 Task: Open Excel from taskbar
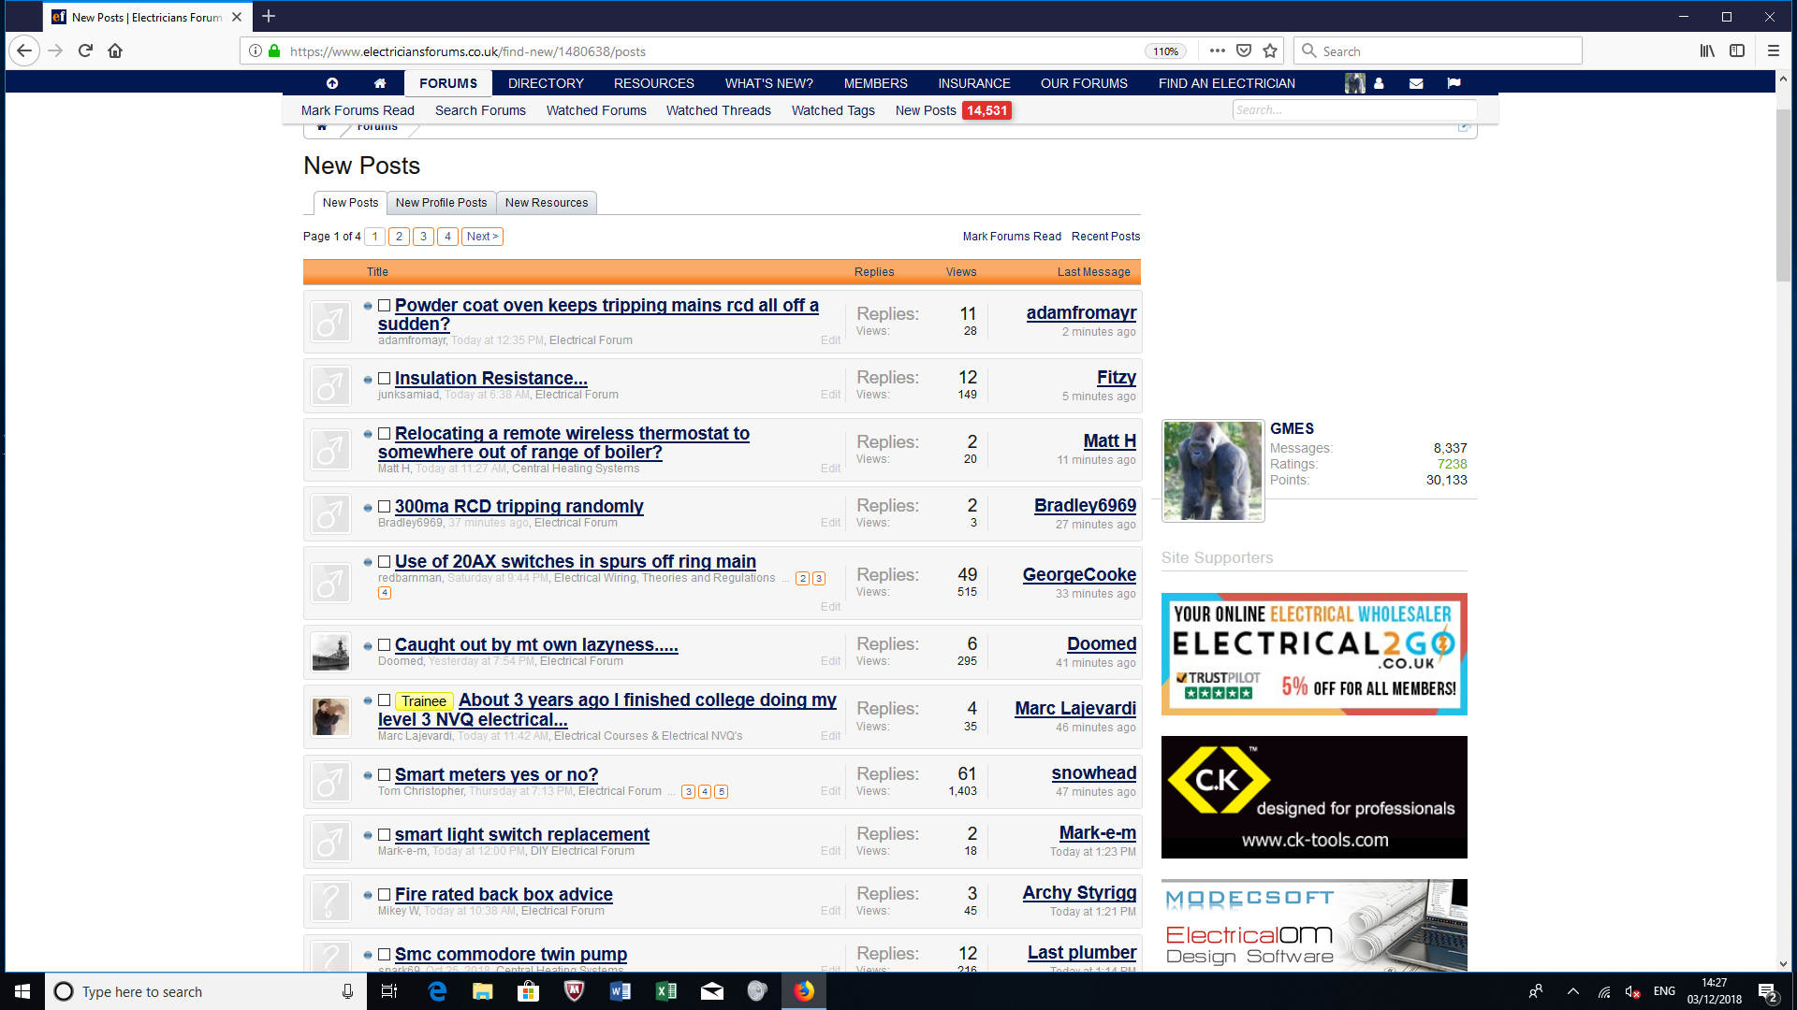[665, 991]
